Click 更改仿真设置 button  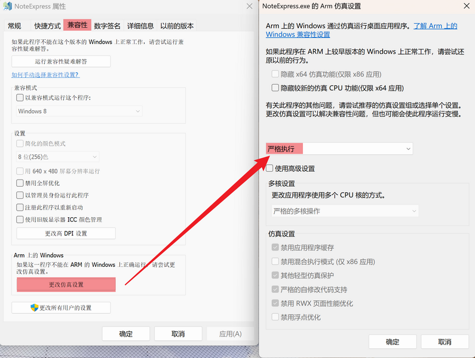click(x=66, y=285)
